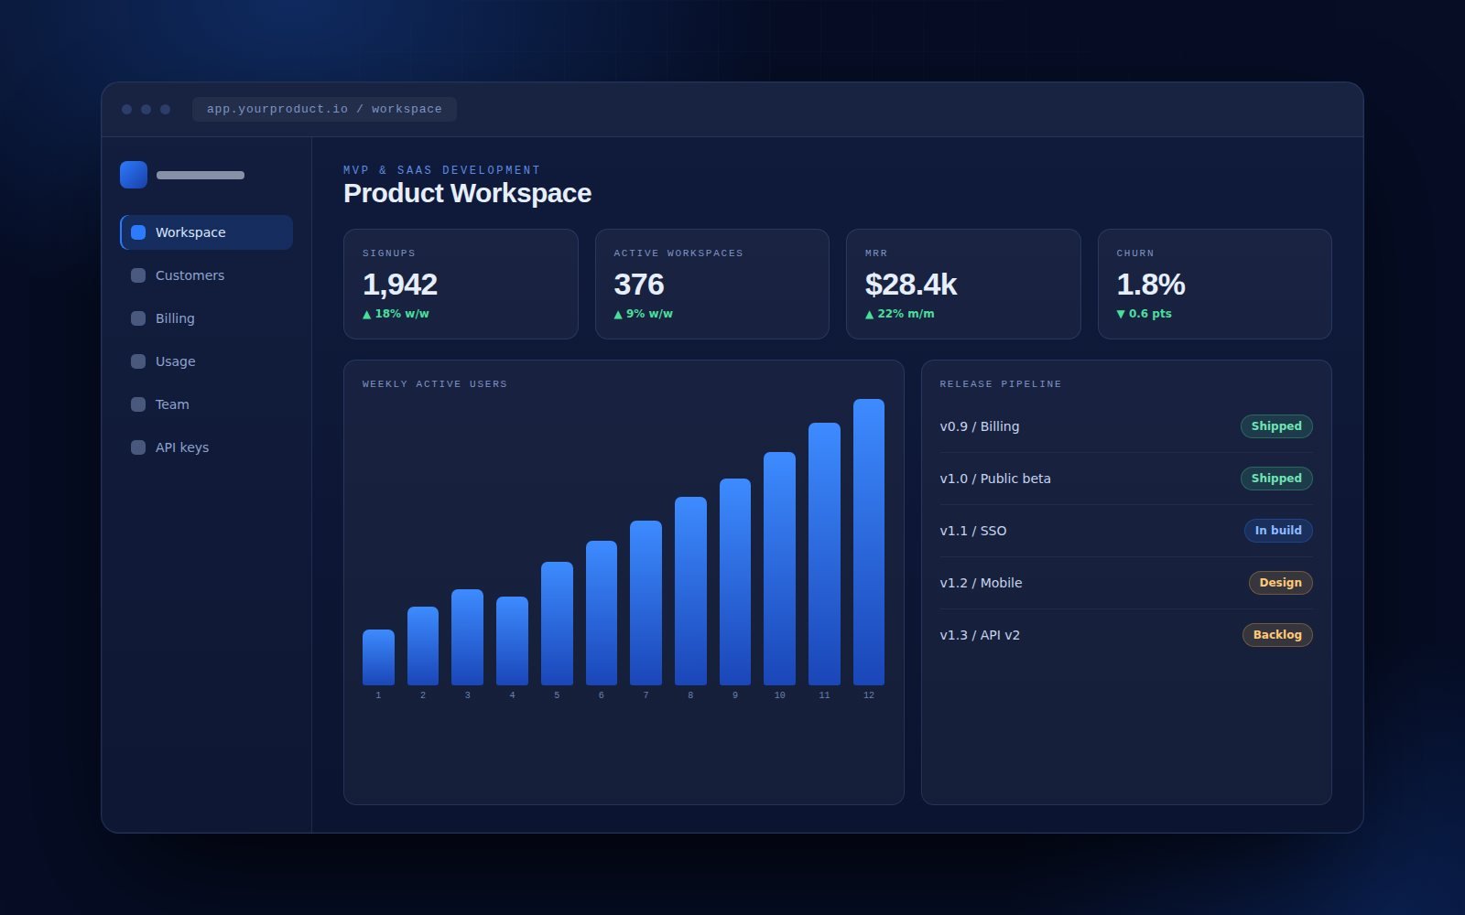
Task: Click the Shipped badge for v0.9 Billing
Action: click(x=1276, y=426)
